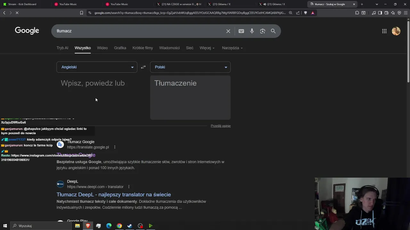Screen dimensions: 410x230
Task: Open the Brave VPN shield icon
Action: [x=399, y=13]
